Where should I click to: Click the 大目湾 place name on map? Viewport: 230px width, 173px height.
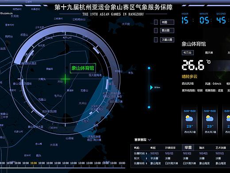click(x=54, y=145)
